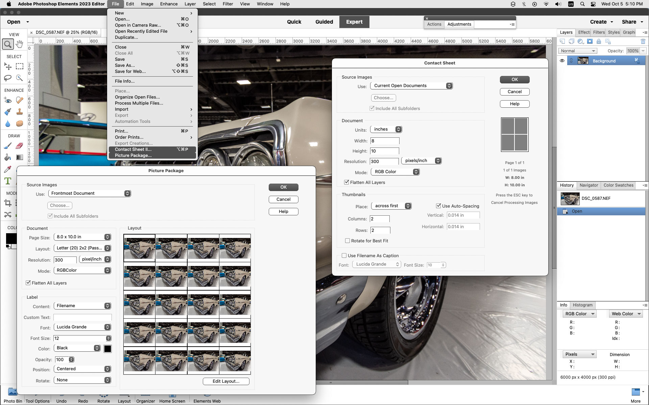The image size is (649, 405).
Task: Click Edit Layout button in Picture Package
Action: (226, 381)
